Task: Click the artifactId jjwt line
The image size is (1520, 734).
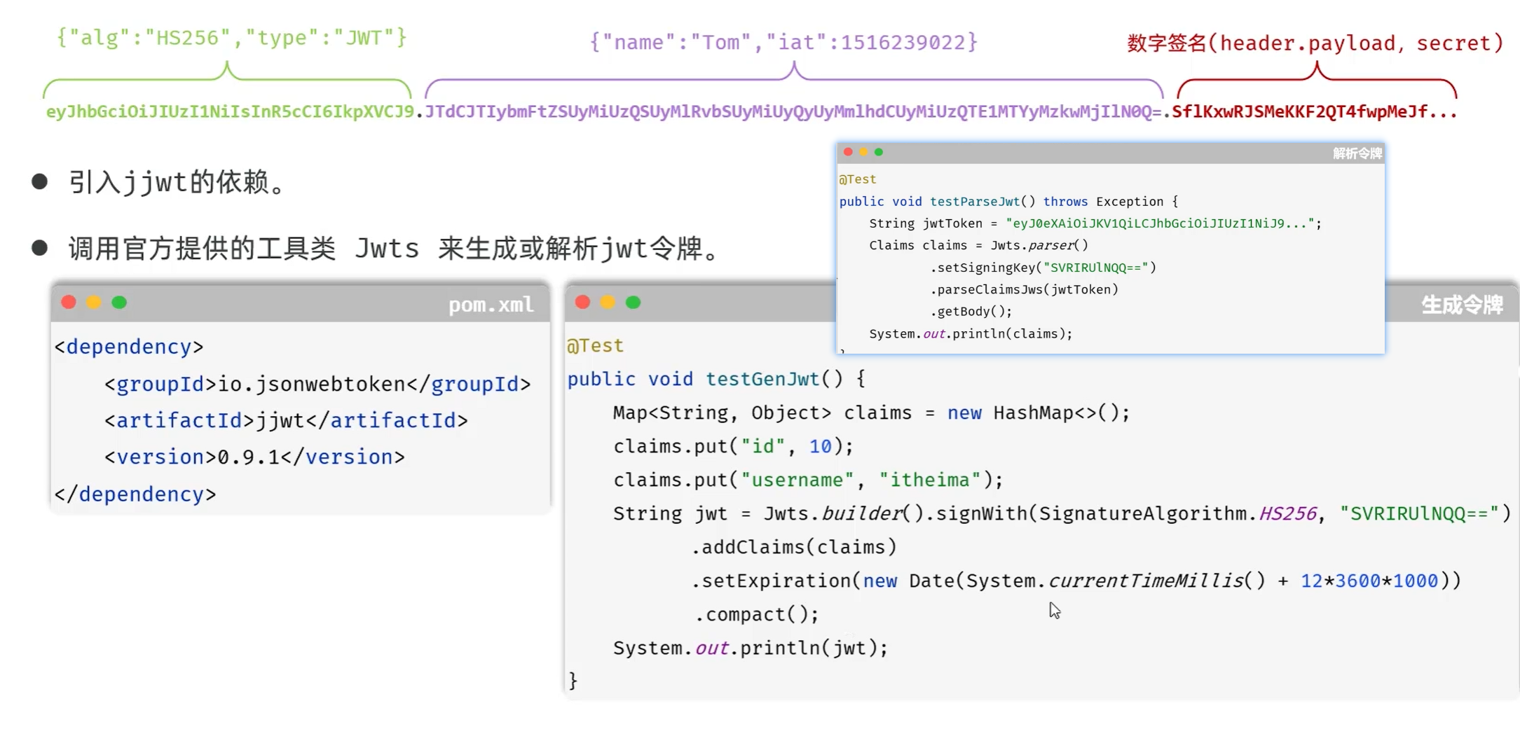Action: [x=286, y=420]
